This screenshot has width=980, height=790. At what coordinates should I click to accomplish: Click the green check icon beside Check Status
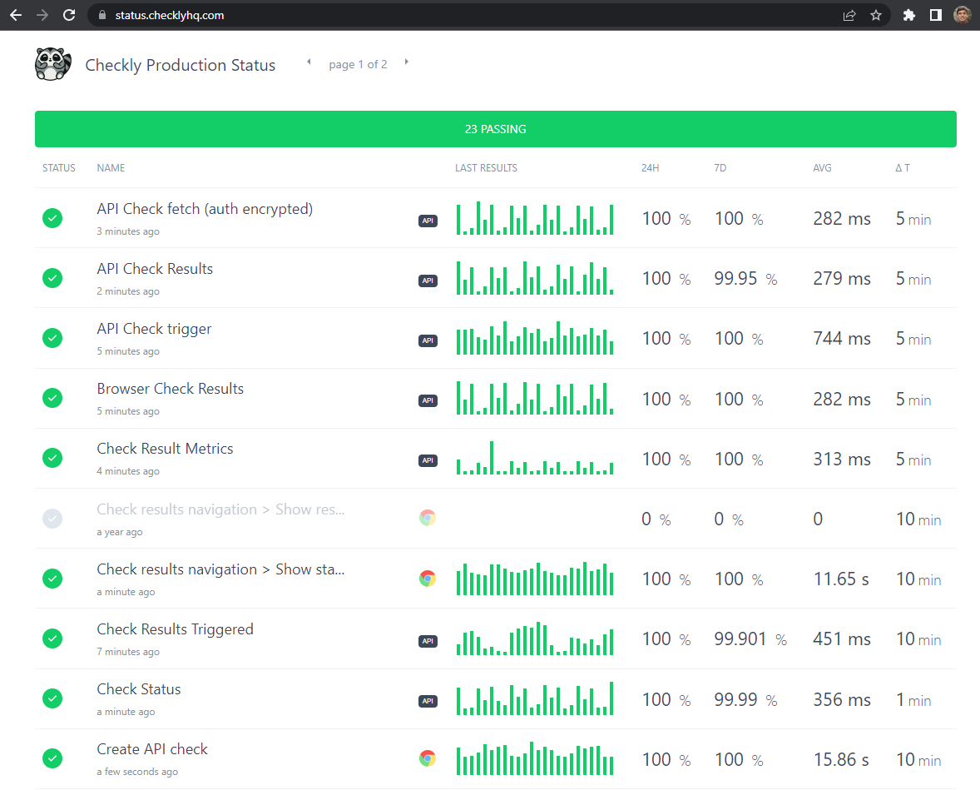(52, 698)
